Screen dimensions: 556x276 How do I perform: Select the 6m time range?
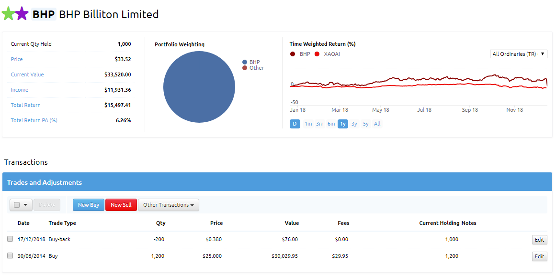(x=331, y=124)
